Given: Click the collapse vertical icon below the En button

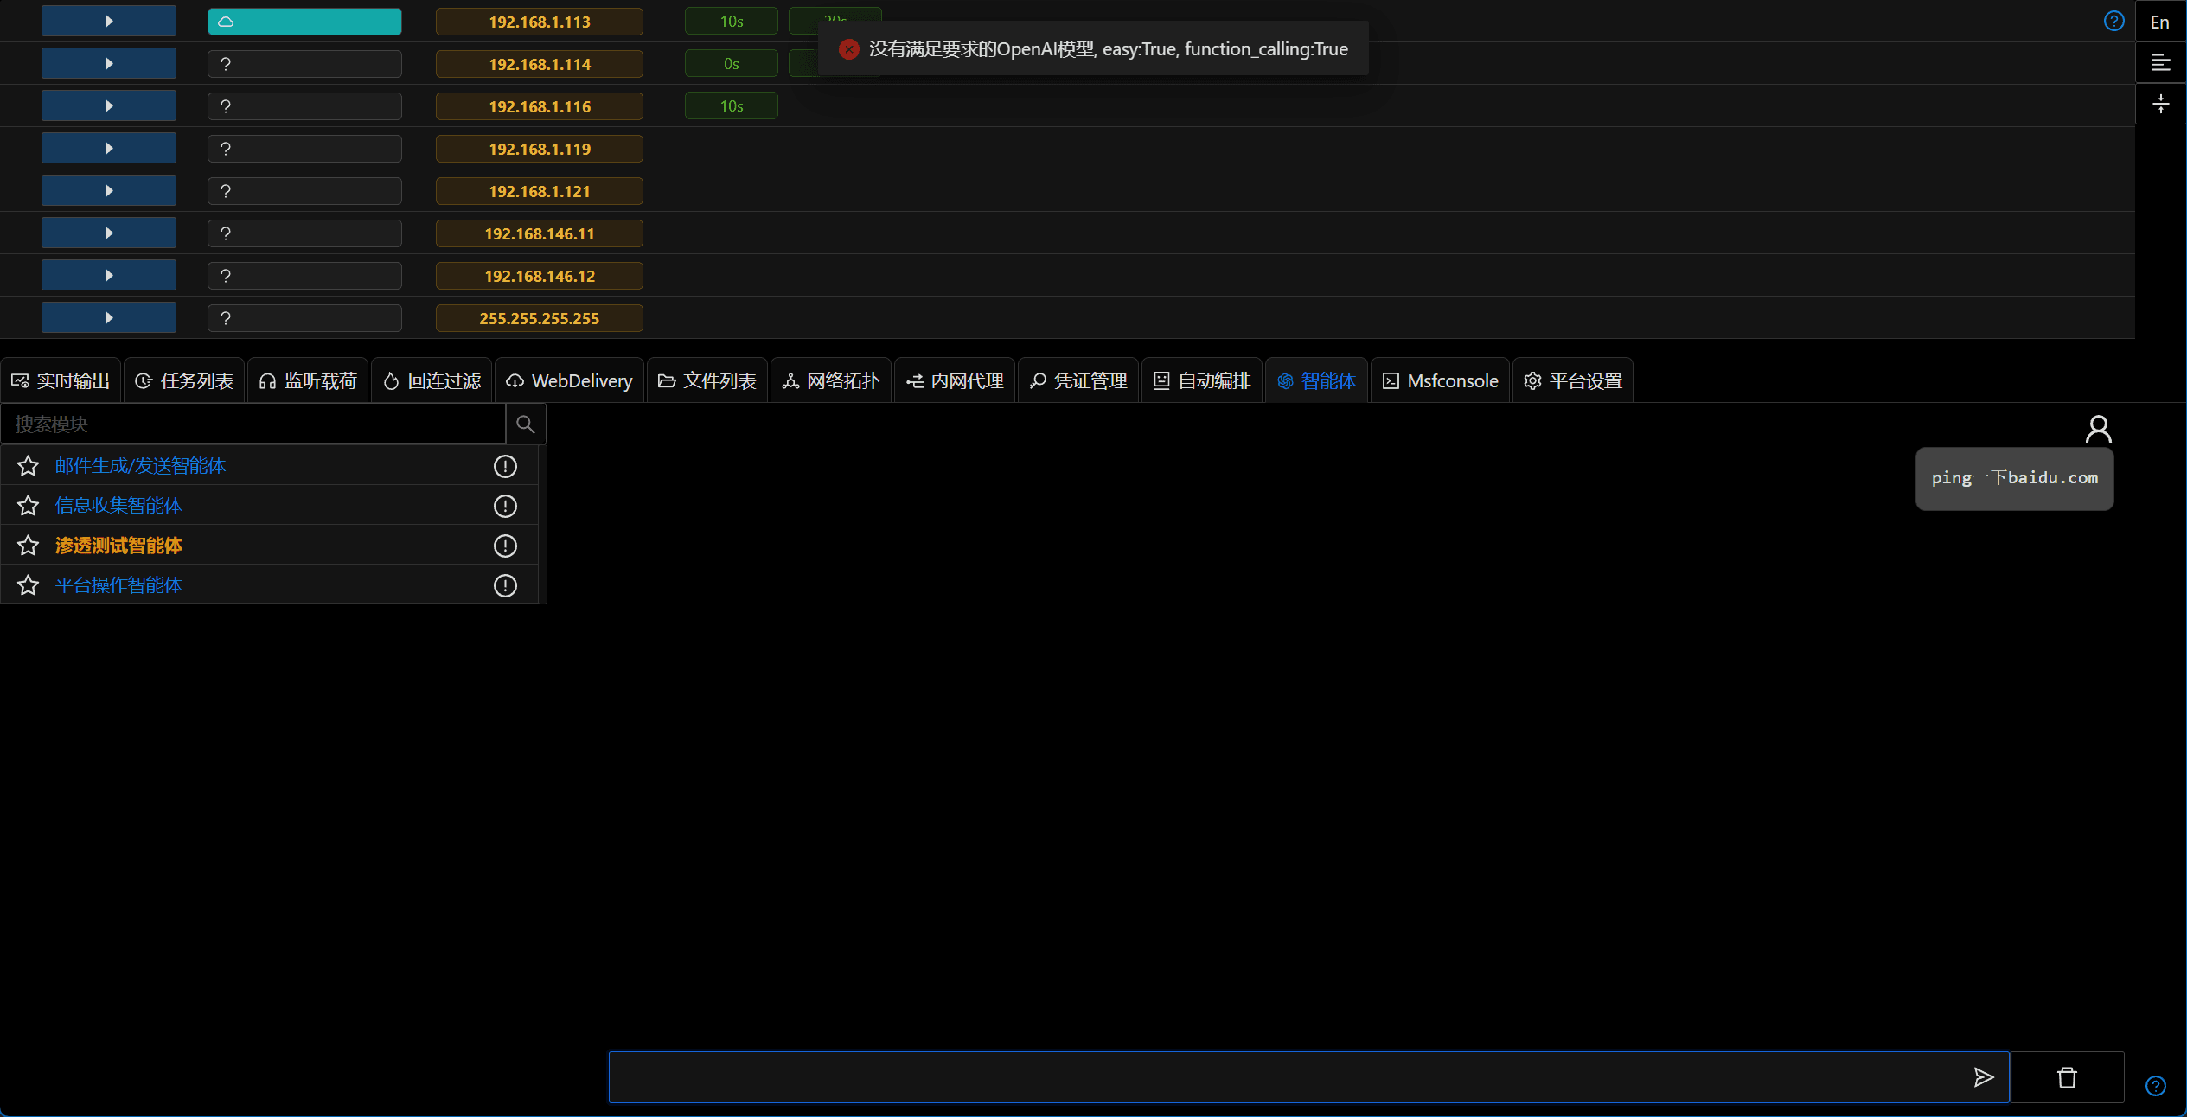Looking at the screenshot, I should click(x=2160, y=105).
